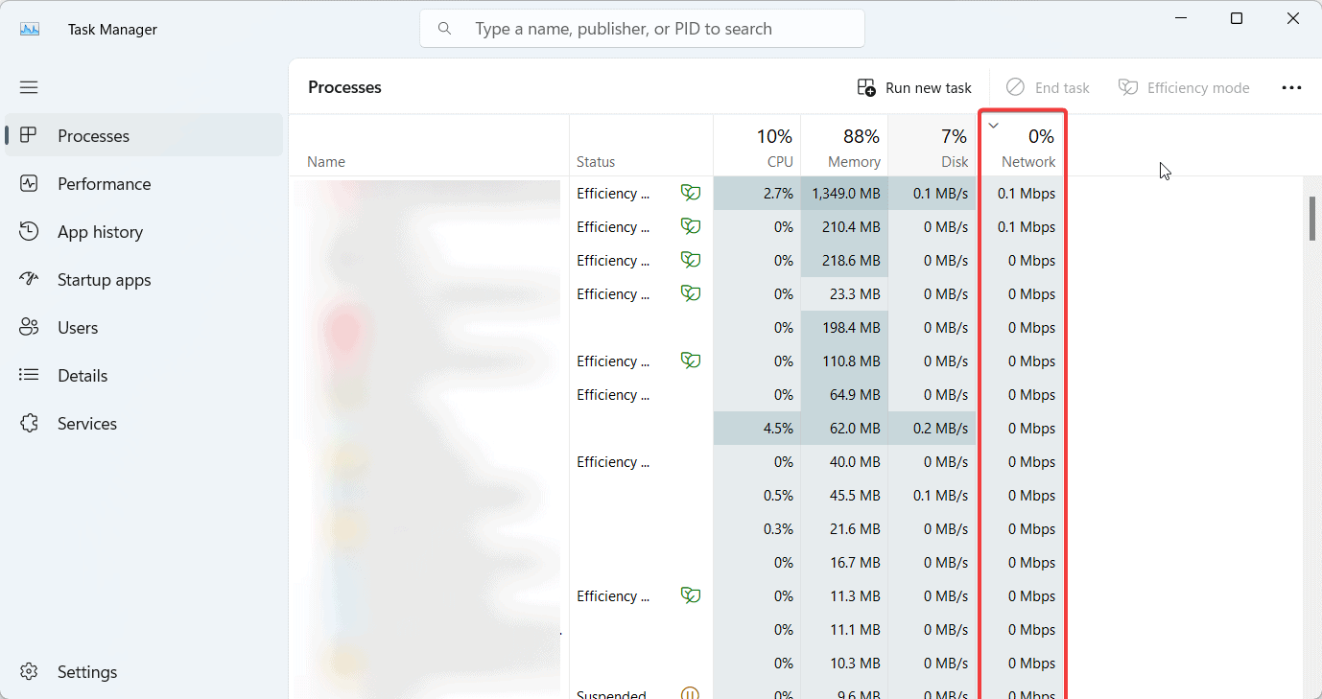Select the 1,349.0 MB memory cell

click(844, 194)
